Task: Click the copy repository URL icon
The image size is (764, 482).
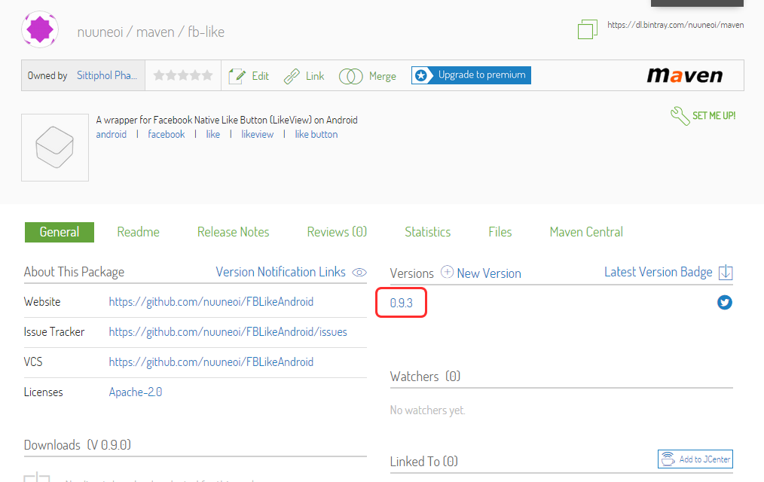Action: [587, 29]
